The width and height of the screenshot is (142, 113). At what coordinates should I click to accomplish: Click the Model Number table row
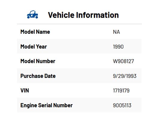coord(79,61)
